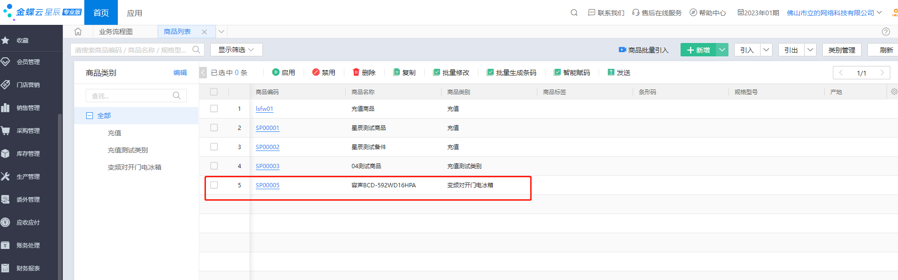This screenshot has height=280, width=898.
Task: Click the 删除 trash toolbar button
Action: (364, 73)
